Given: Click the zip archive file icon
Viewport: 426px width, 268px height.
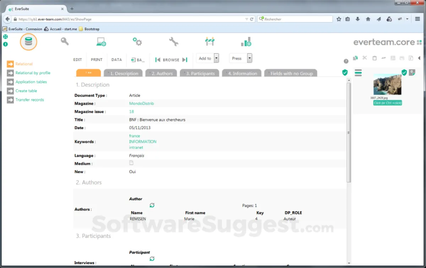Looking at the screenshot, I should pos(411,58).
